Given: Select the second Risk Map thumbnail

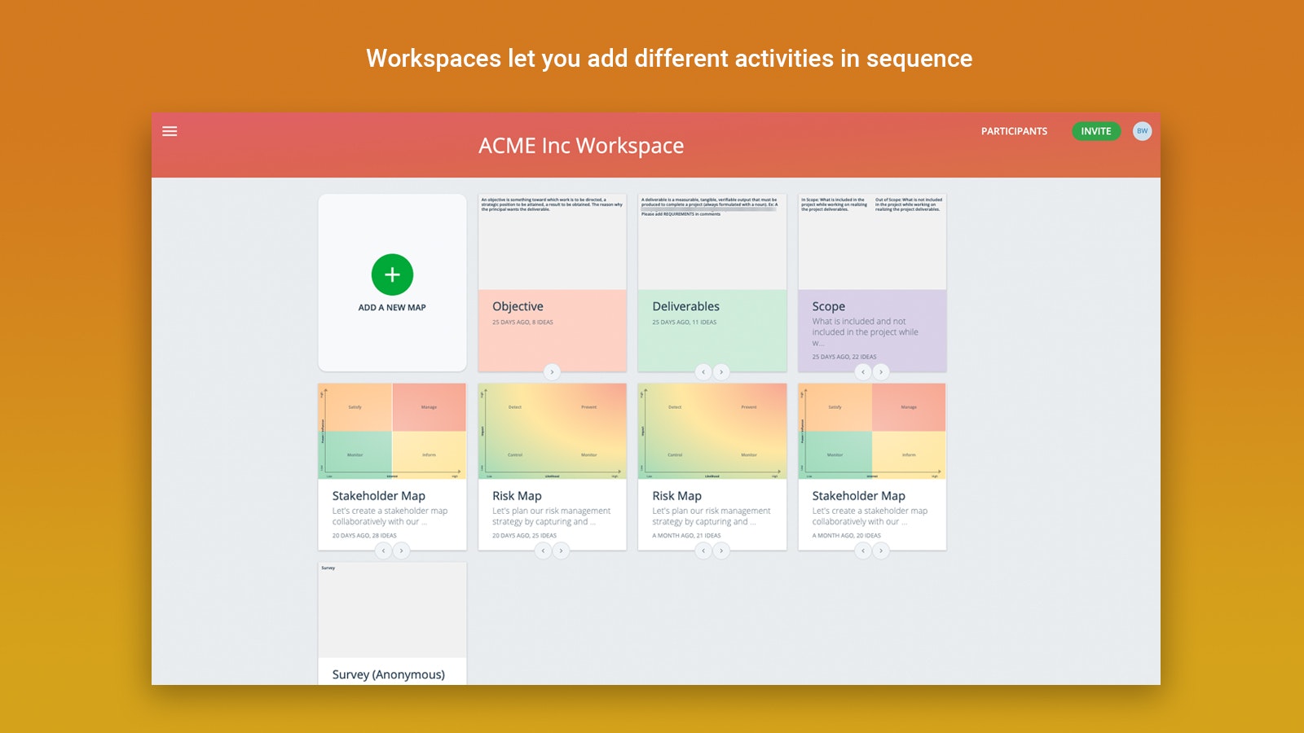Looking at the screenshot, I should pyautogui.click(x=712, y=432).
